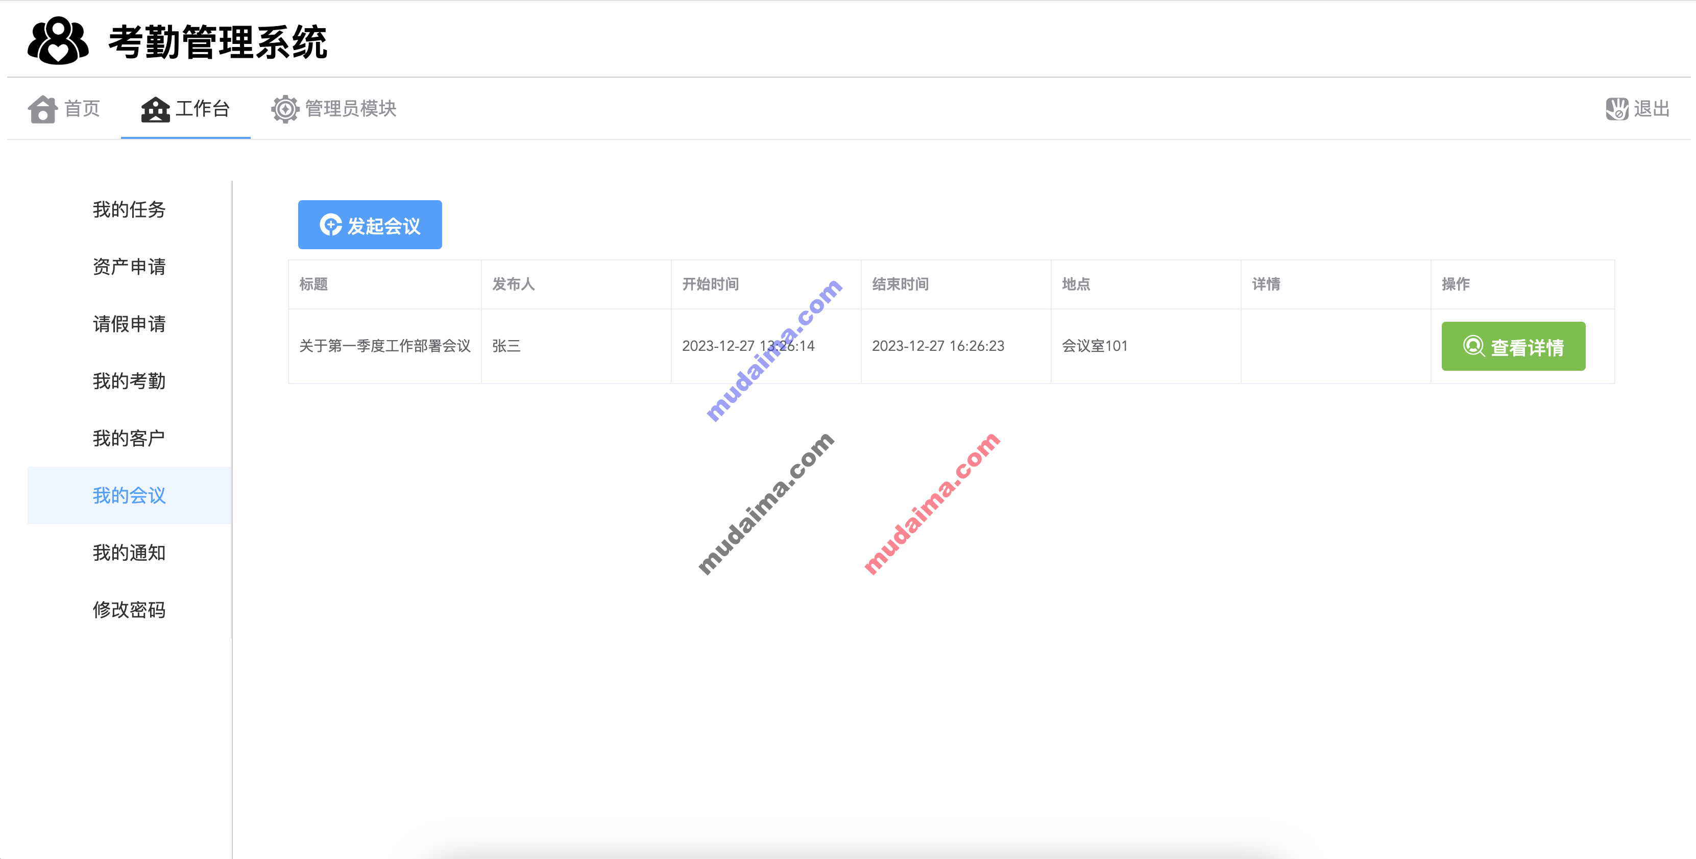Screen dimensions: 1696x859
Task: Open the 管理员模块 tab
Action: tap(333, 109)
